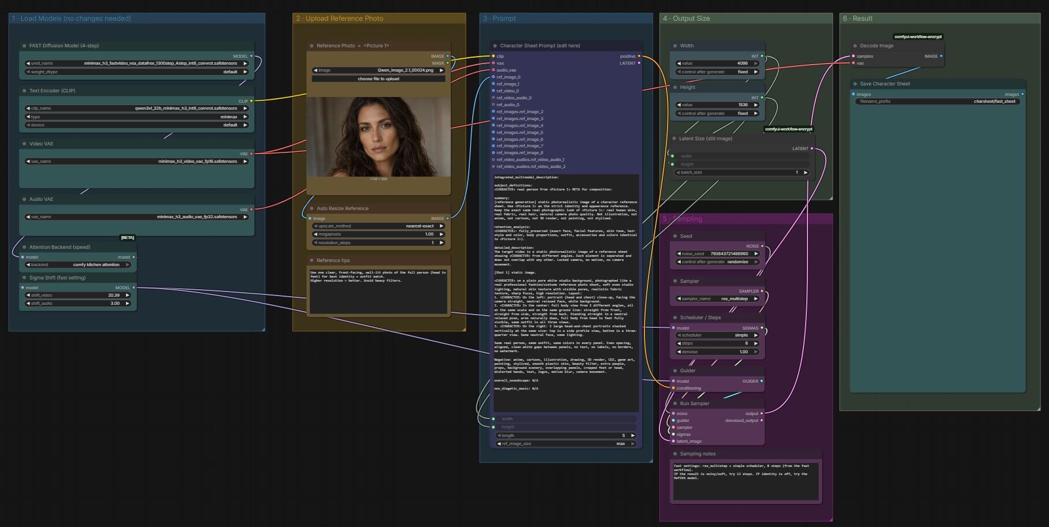1049x527 pixels.
Task: Open the upscale_method combo showing nearest-exact
Action: (x=379, y=226)
